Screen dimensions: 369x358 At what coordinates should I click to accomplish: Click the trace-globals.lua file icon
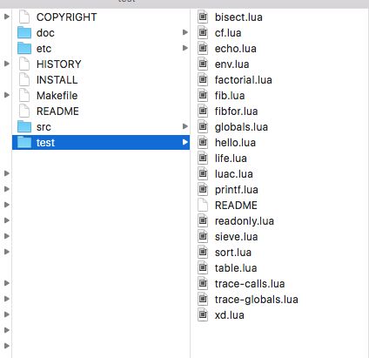203,299
